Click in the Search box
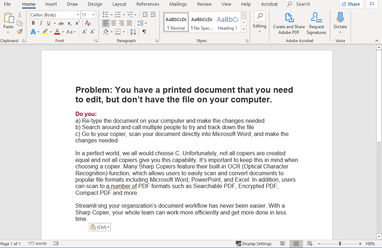 pos(303,4)
